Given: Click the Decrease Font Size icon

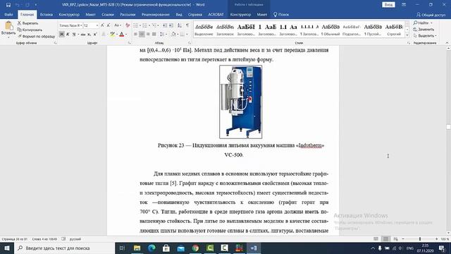Looking at the screenshot, I should click(109, 25).
